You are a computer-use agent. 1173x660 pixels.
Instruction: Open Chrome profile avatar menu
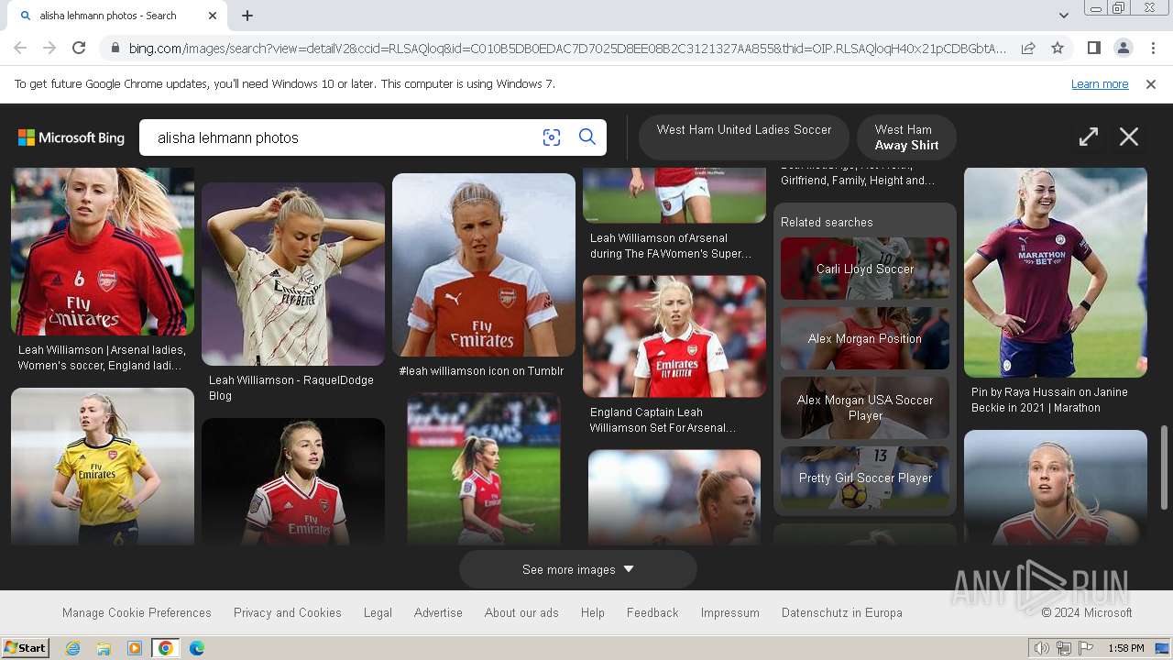(1123, 48)
